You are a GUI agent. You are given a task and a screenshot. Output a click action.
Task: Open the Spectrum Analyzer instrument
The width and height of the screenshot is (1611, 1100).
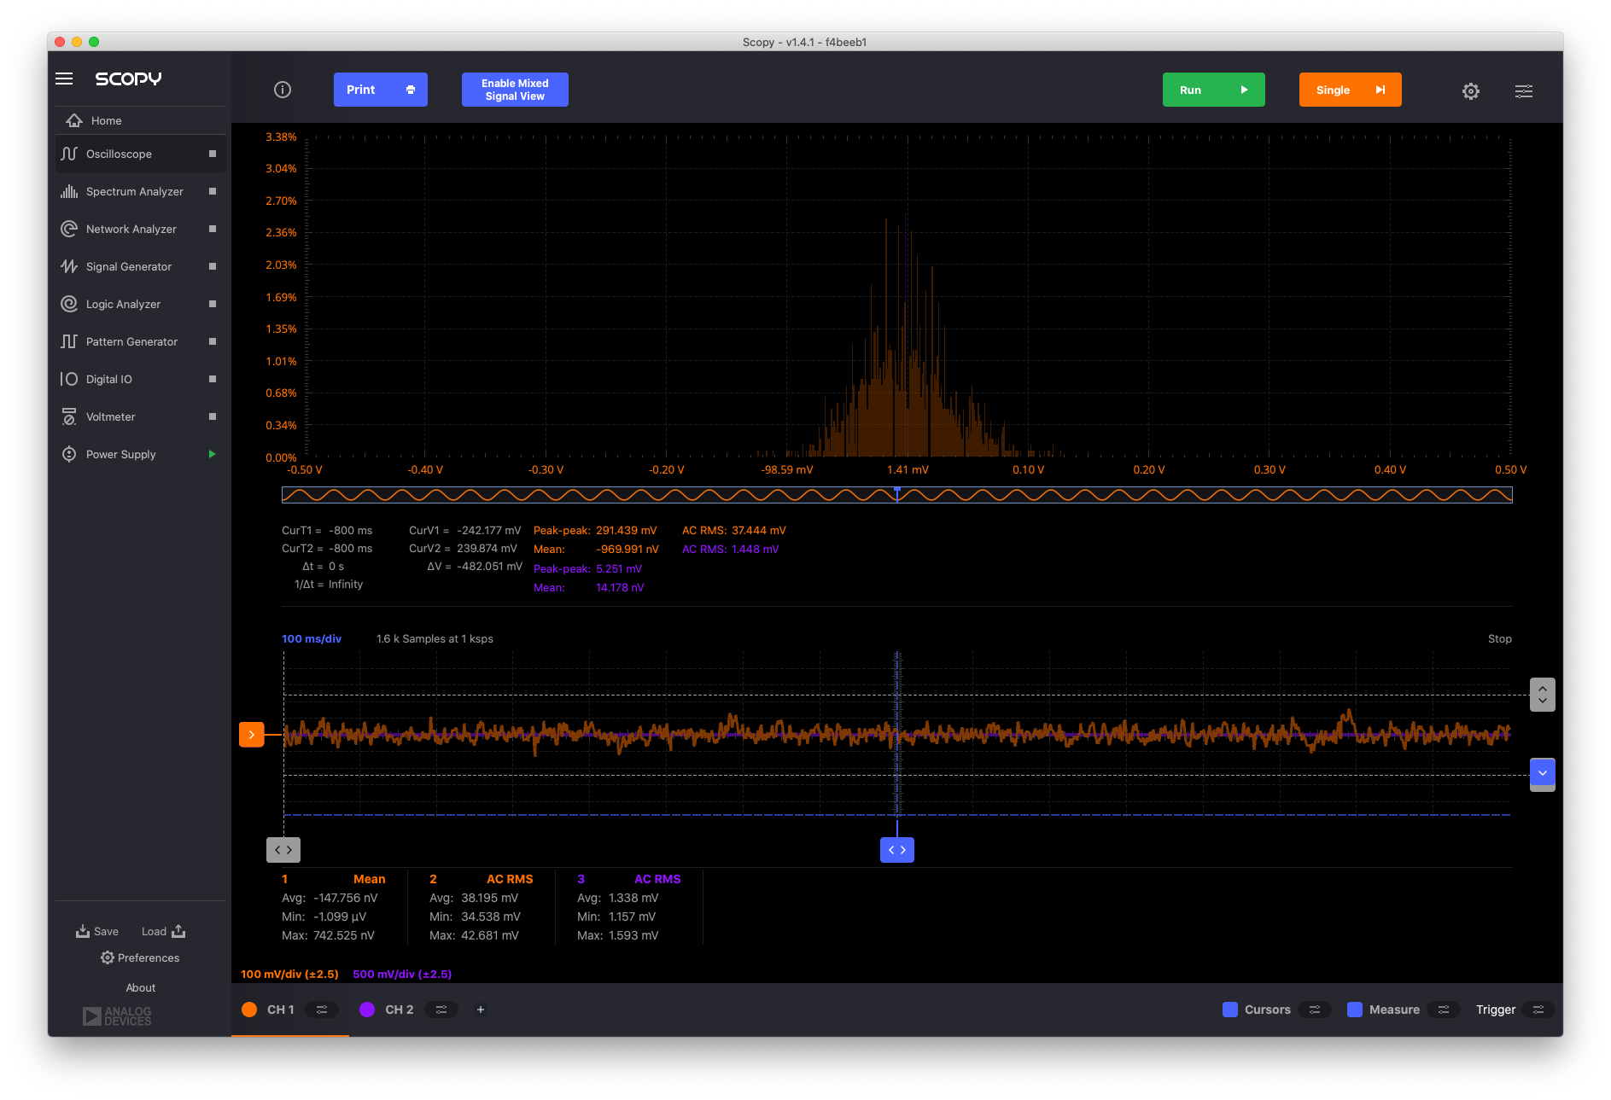click(134, 191)
